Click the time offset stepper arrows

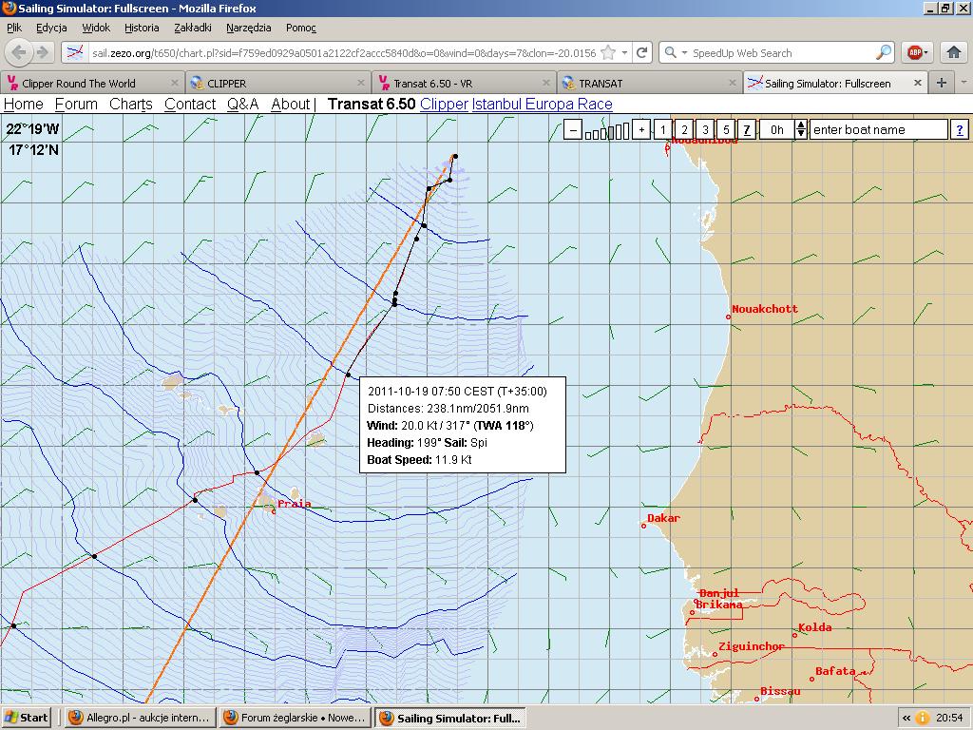[801, 129]
